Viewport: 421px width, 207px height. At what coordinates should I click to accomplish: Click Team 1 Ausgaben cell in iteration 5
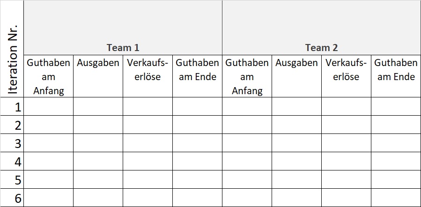tap(98, 180)
